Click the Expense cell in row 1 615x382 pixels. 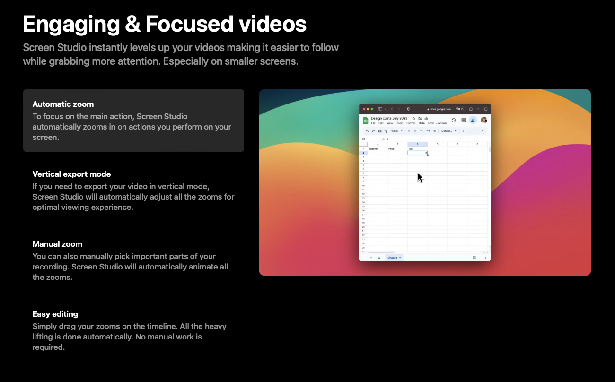coord(378,149)
